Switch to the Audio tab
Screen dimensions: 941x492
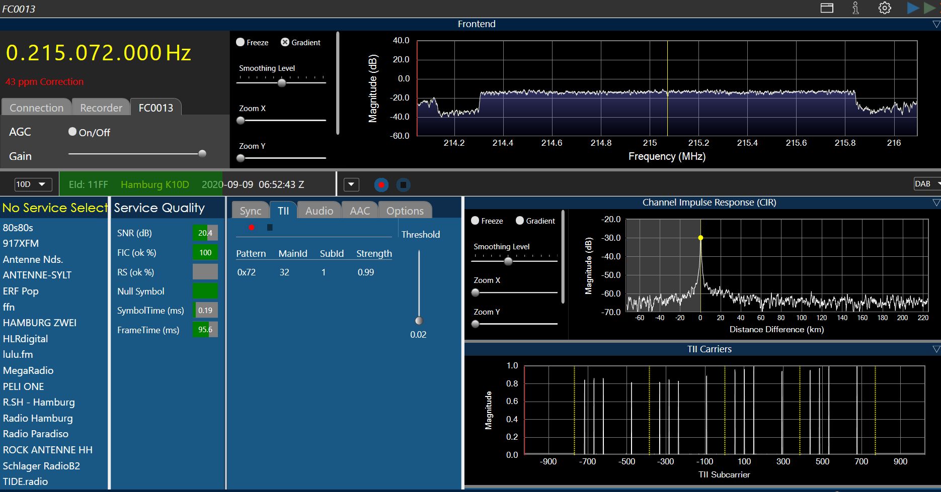click(x=319, y=211)
